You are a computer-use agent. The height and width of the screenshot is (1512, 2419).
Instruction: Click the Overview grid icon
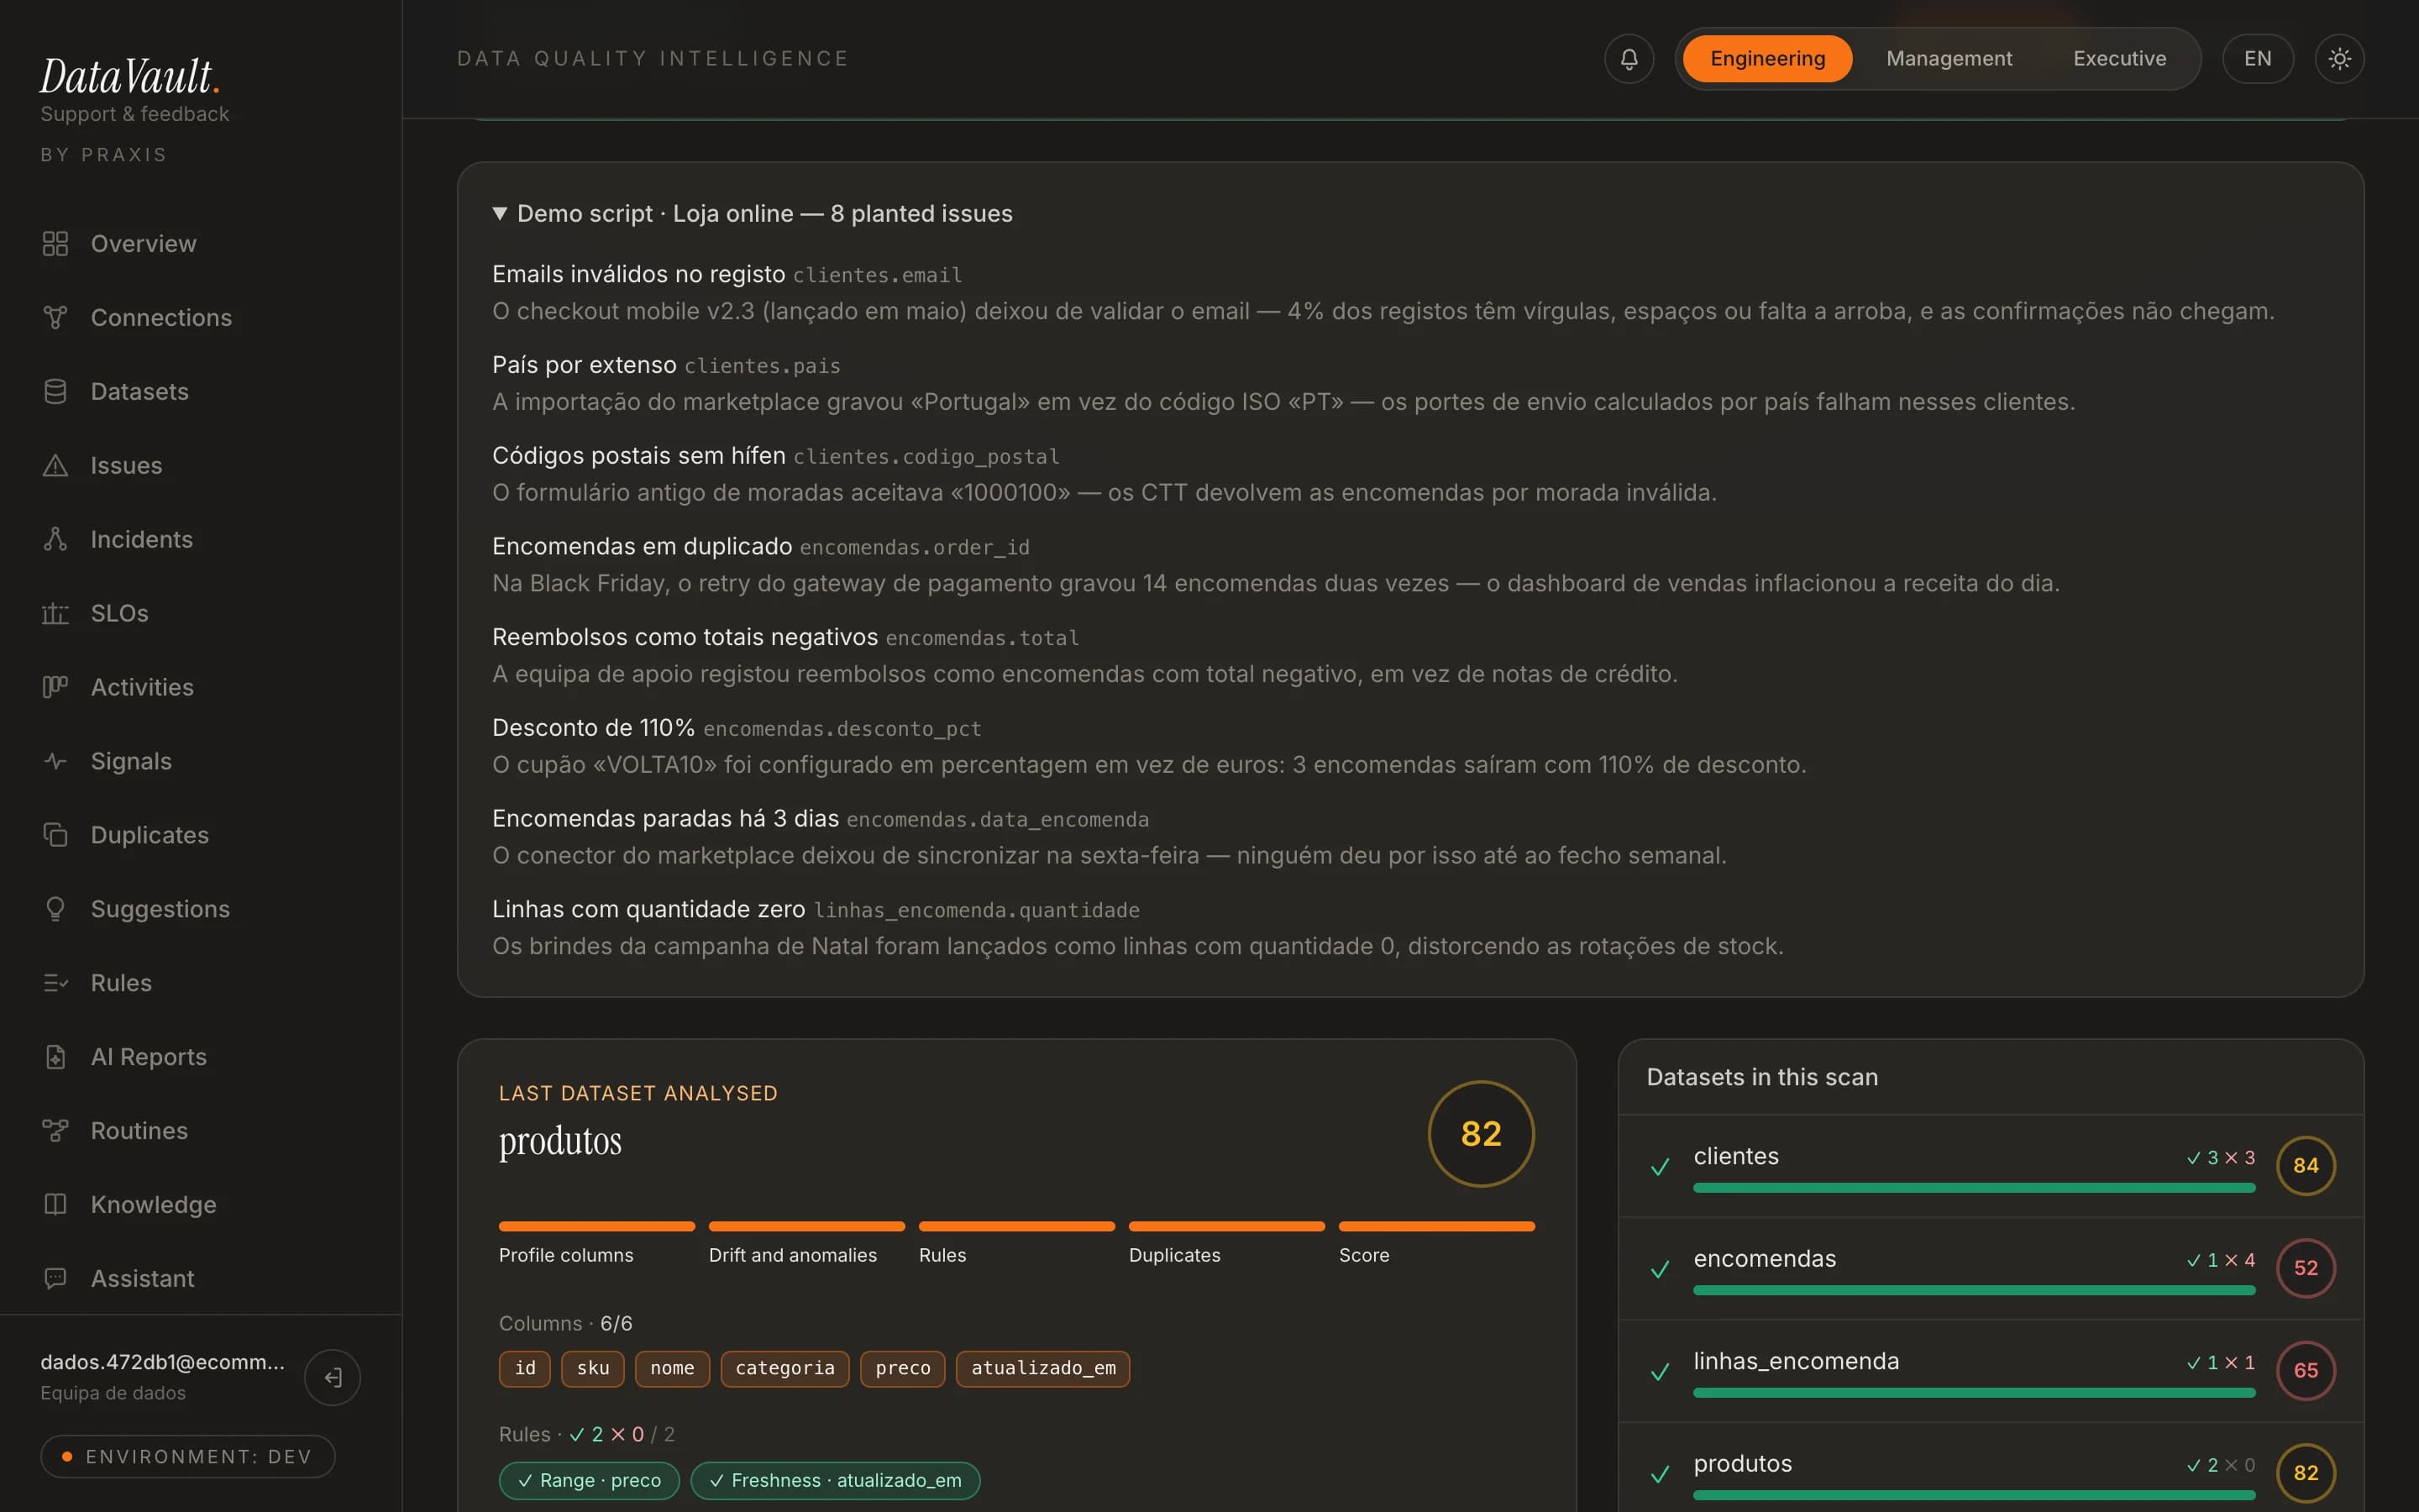[55, 243]
